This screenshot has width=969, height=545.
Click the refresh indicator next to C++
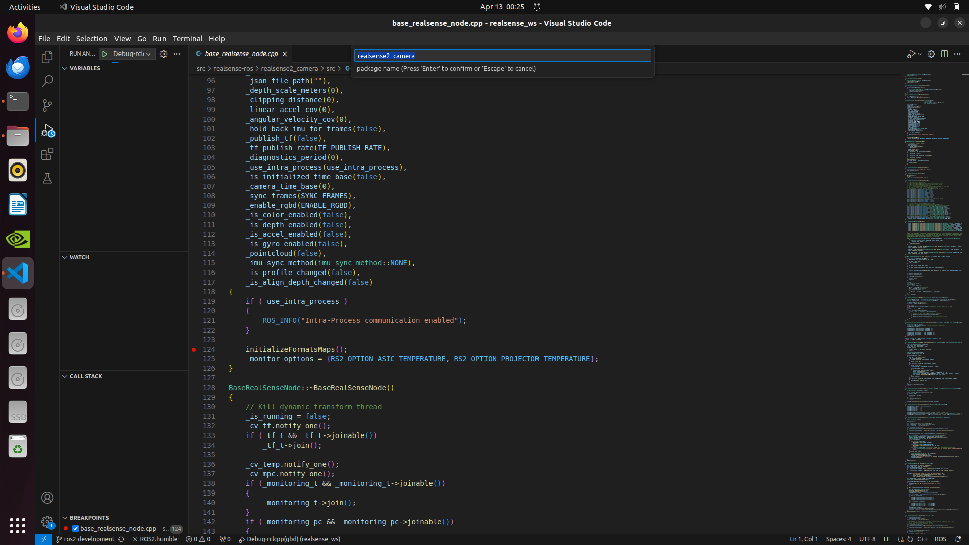coord(910,539)
